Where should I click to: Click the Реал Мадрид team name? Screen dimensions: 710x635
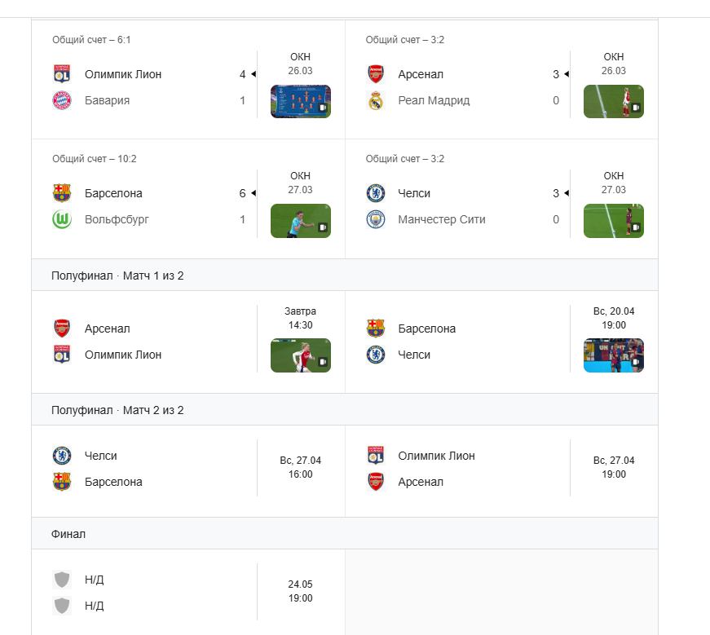click(434, 100)
